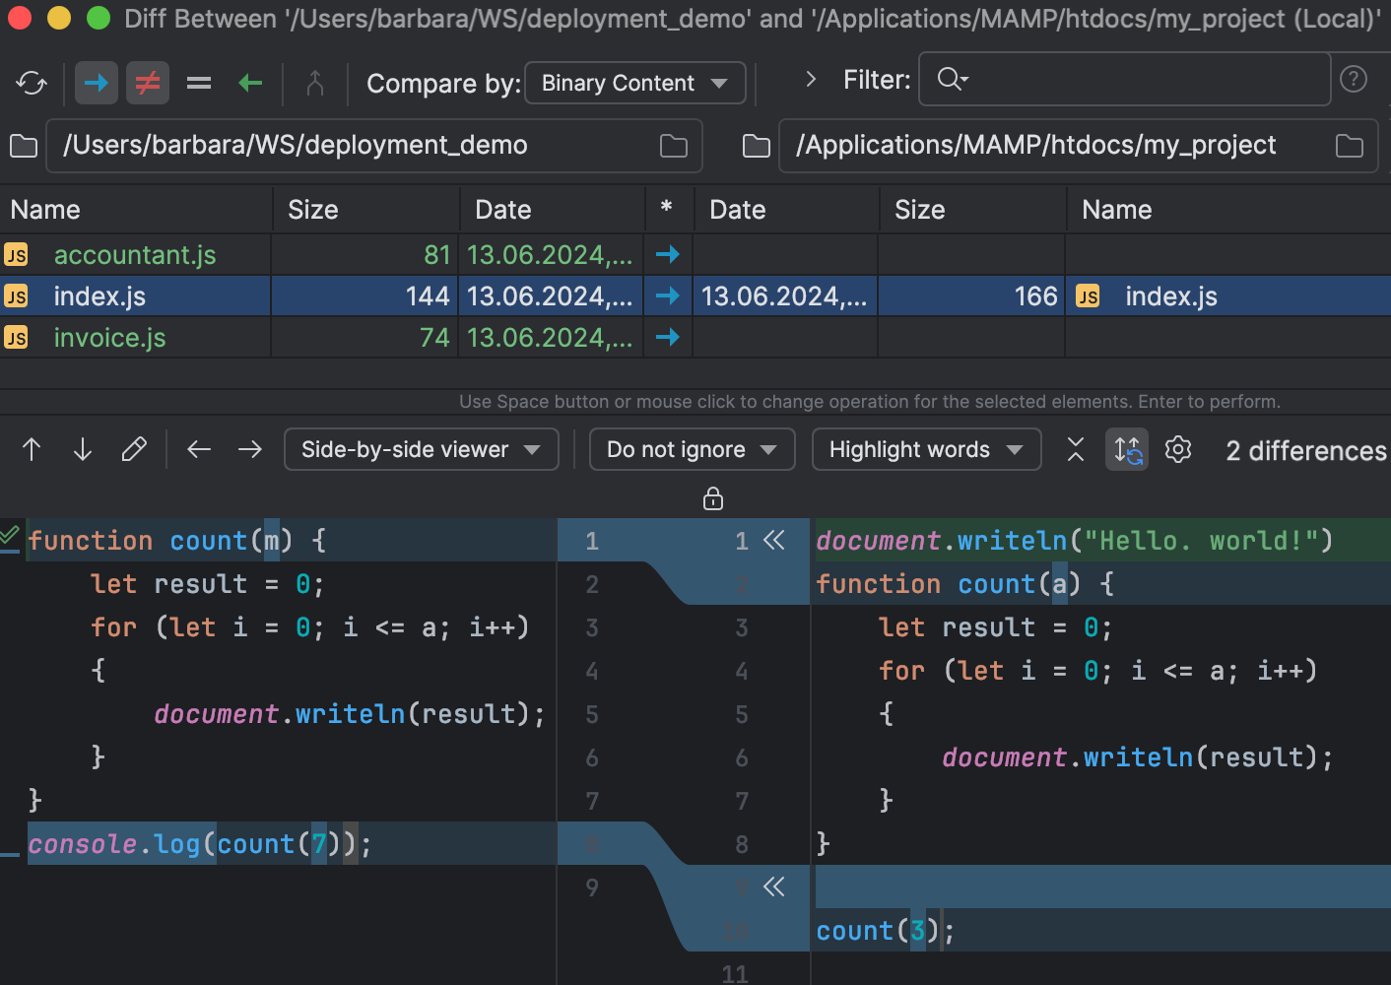This screenshot has height=985, width=1391.
Task: Click folder icon left of deployment_demo path
Action: tap(23, 146)
